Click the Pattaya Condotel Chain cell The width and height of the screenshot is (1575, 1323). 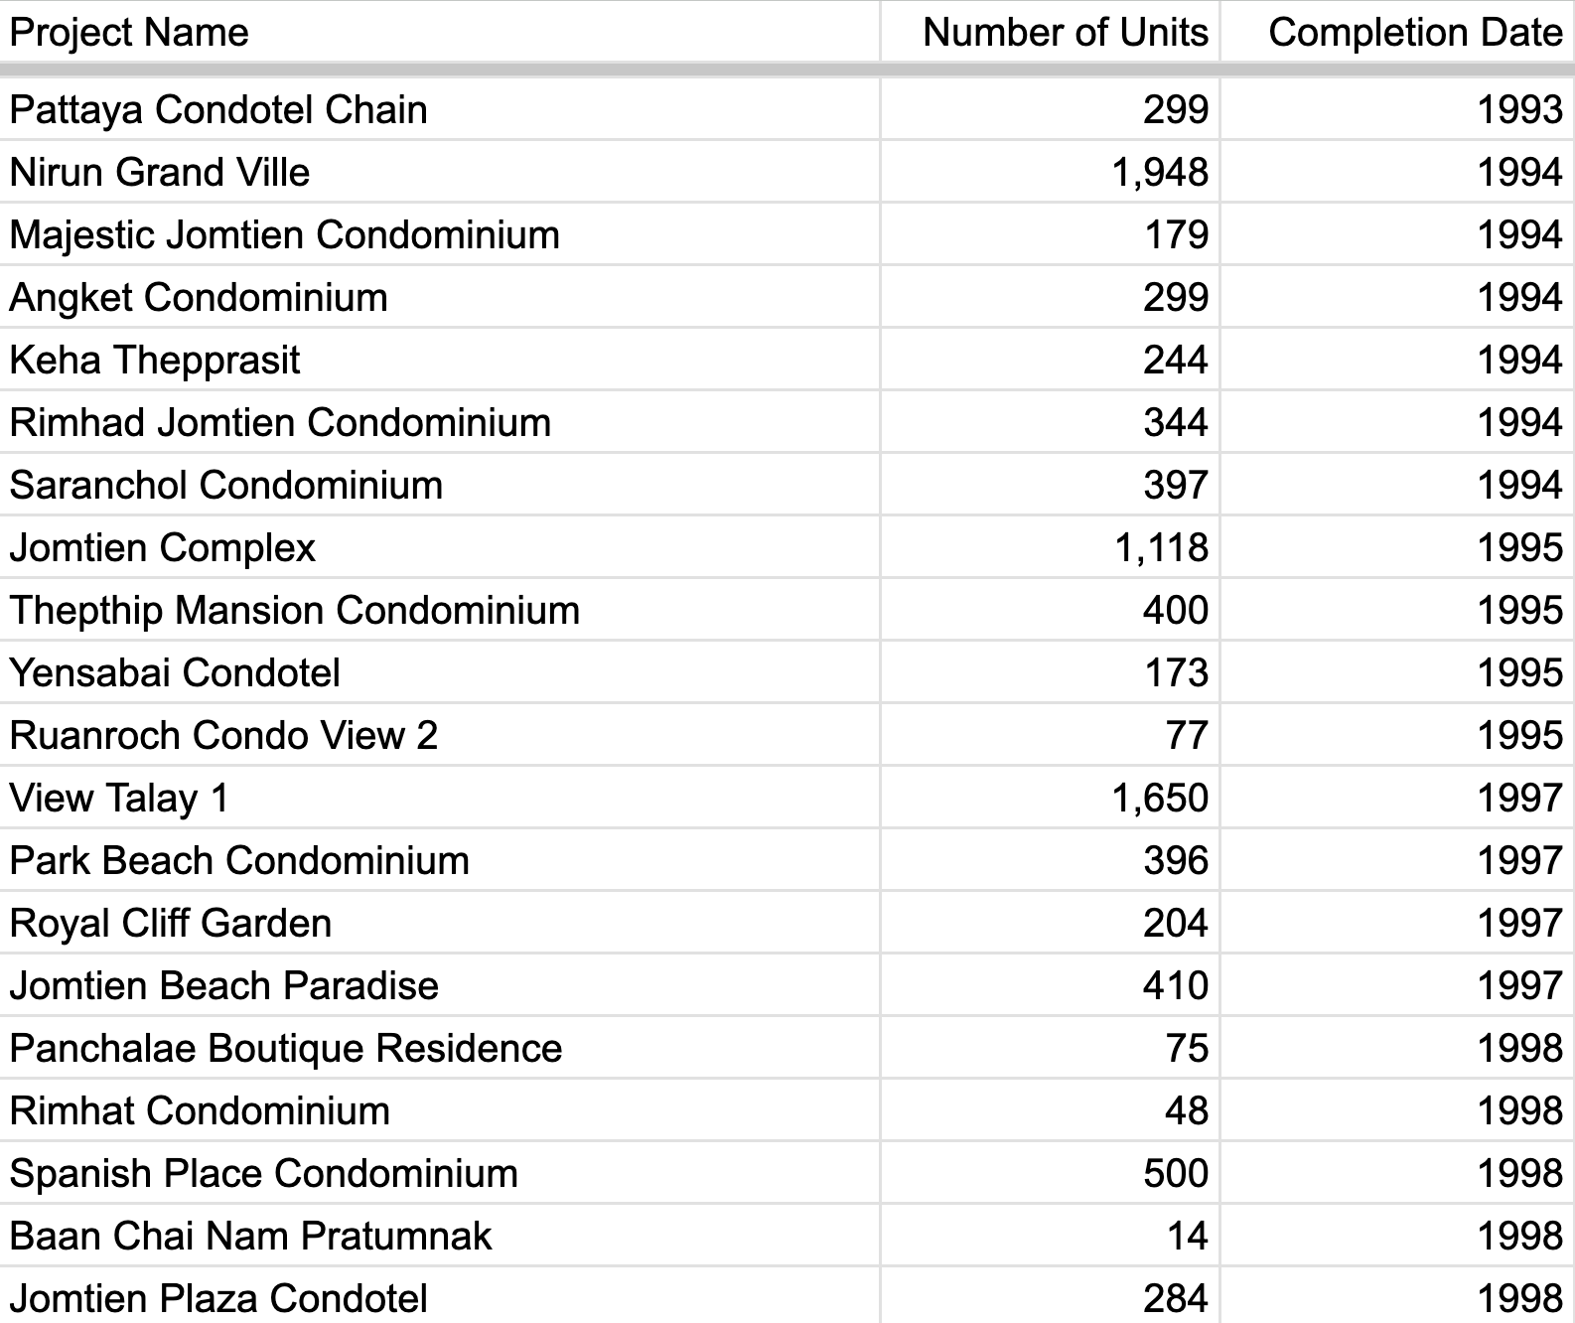439,109
